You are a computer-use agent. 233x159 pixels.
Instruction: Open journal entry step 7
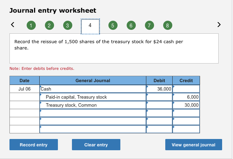pyautogui.click(x=149, y=25)
